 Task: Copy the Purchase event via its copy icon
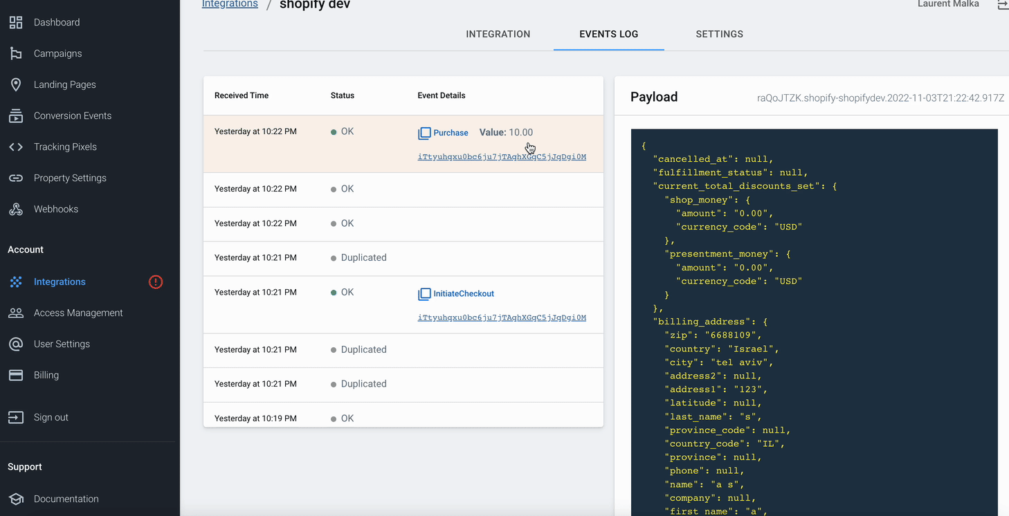click(424, 133)
